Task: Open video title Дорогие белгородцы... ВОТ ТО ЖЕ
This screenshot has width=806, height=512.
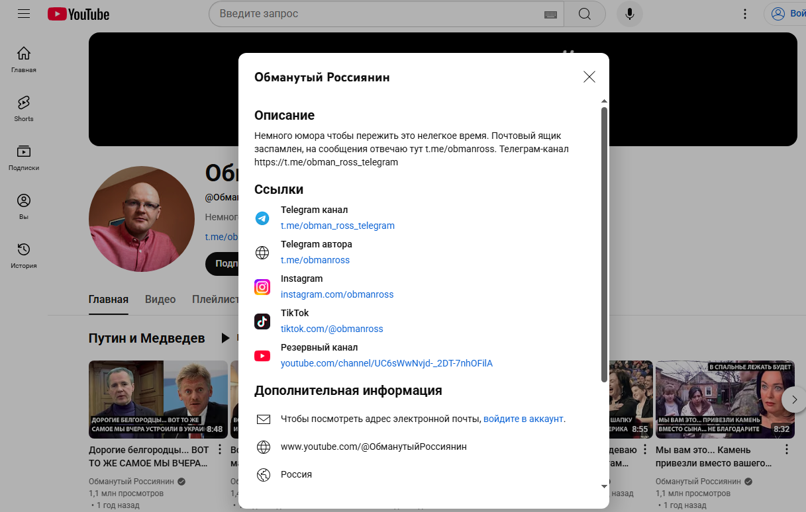Action: tap(149, 456)
